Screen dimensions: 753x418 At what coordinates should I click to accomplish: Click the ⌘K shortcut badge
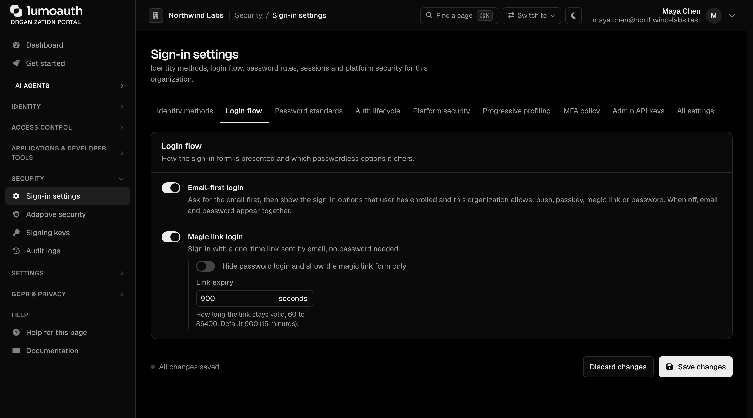484,15
